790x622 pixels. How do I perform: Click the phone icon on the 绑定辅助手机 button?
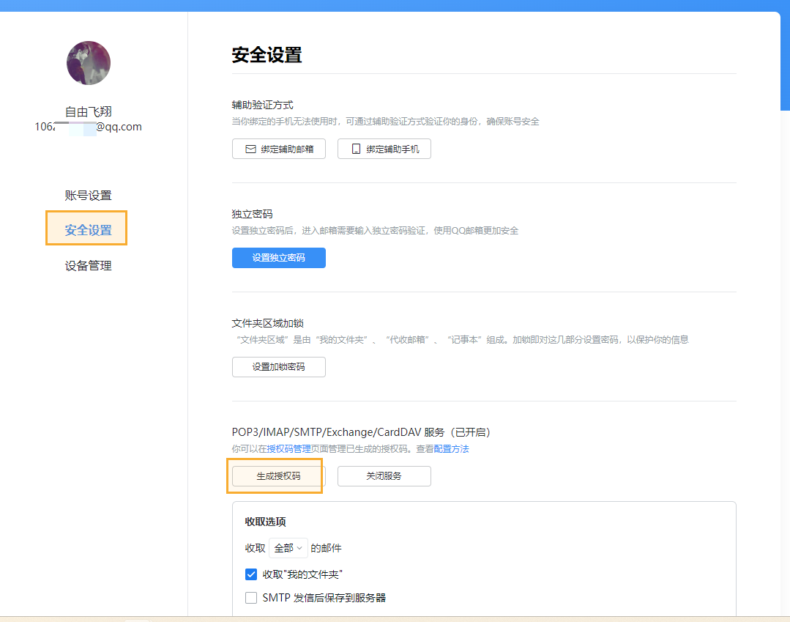coord(356,149)
